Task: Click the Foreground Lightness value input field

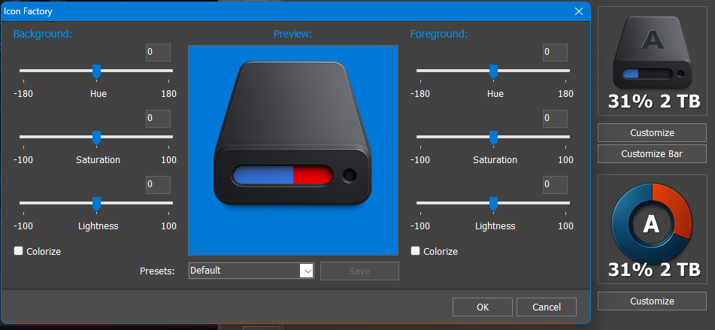Action: tap(555, 185)
